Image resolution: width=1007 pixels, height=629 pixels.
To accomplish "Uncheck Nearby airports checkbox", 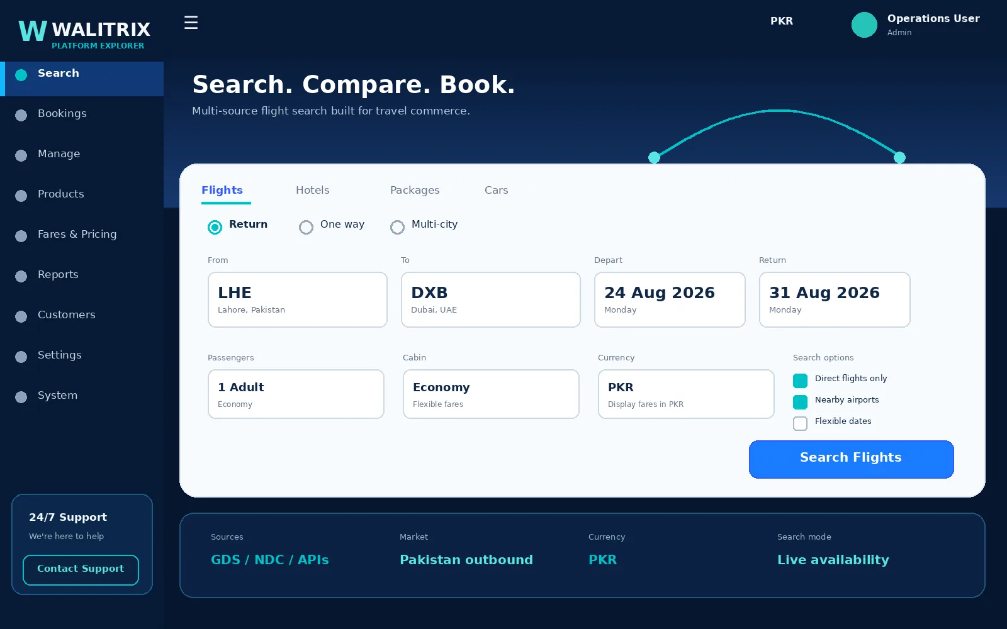I will click(800, 402).
